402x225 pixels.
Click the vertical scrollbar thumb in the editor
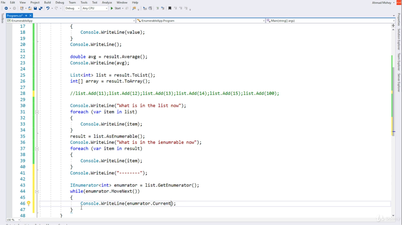393,101
